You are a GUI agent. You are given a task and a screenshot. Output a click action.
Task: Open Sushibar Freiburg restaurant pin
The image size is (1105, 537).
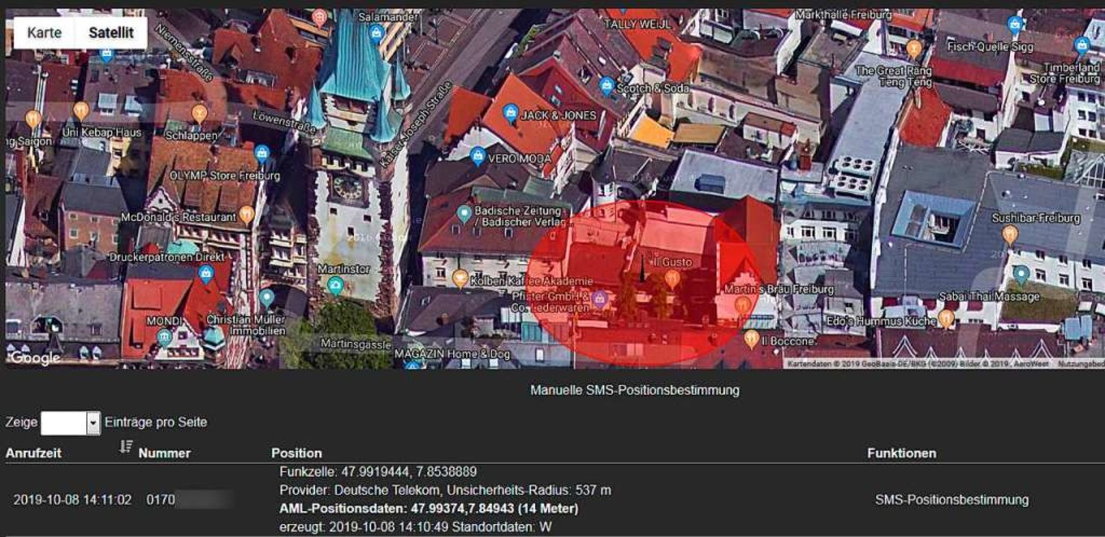(x=1009, y=236)
